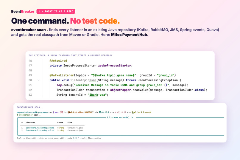240x160 pixels.
Task: Click the '2 listener method(s) in .' panel title
Action: click(121, 117)
